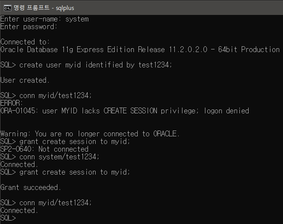The height and width of the screenshot is (224, 283).
Task: Click the command prompt icon in title bar
Action: (8, 8)
